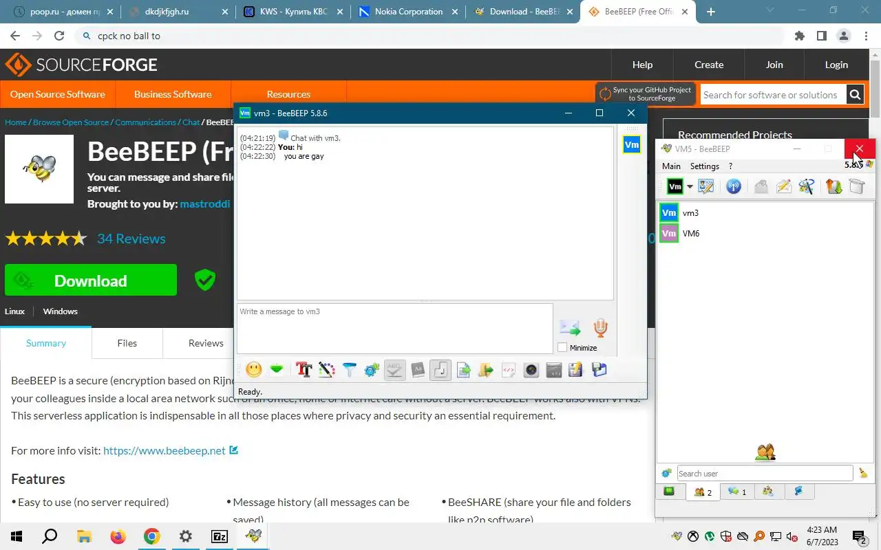The image size is (881, 550).
Task: Open file transfers up-down arrows icon
Action: [x=834, y=186]
